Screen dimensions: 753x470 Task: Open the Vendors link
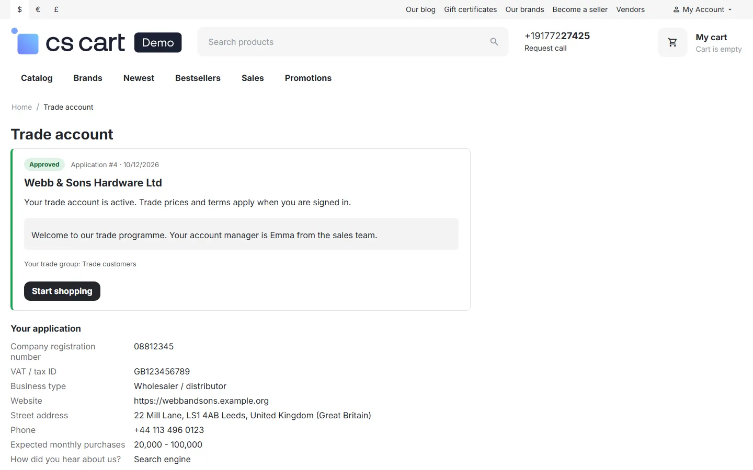pyautogui.click(x=630, y=9)
